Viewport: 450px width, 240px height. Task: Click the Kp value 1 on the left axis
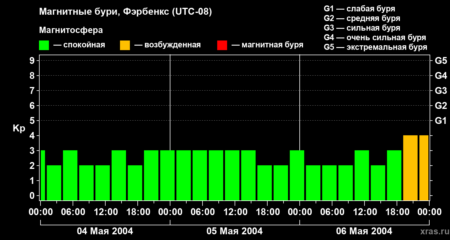tap(32, 181)
